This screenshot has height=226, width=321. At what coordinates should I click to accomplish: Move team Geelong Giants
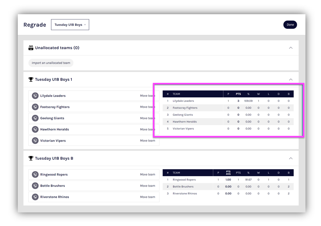point(147,118)
